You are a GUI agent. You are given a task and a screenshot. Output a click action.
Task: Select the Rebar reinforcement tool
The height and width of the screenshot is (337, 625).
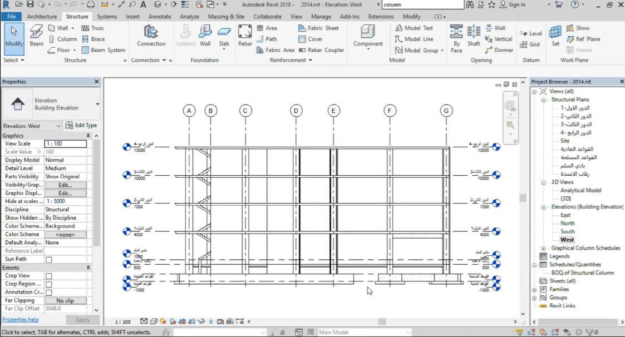(x=245, y=35)
